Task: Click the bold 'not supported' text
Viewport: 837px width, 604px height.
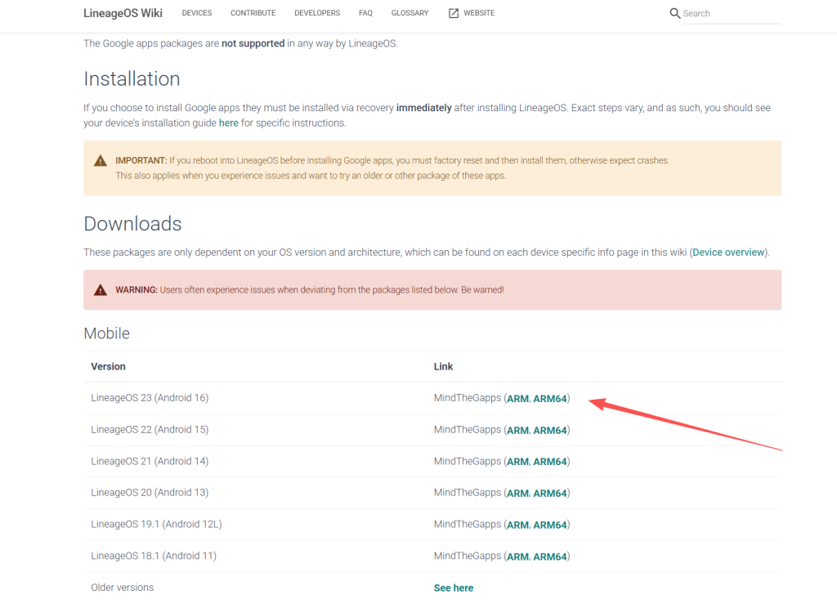Action: click(253, 43)
